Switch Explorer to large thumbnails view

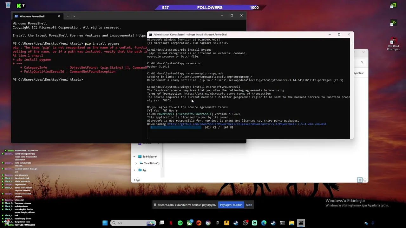pyautogui.click(x=365, y=180)
